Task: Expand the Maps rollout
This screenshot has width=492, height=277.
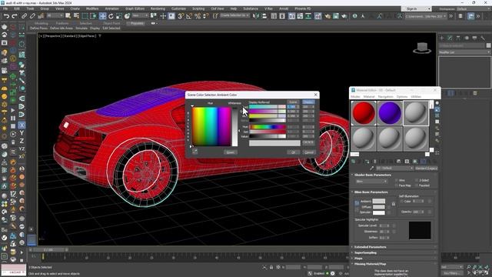Action: [358, 259]
